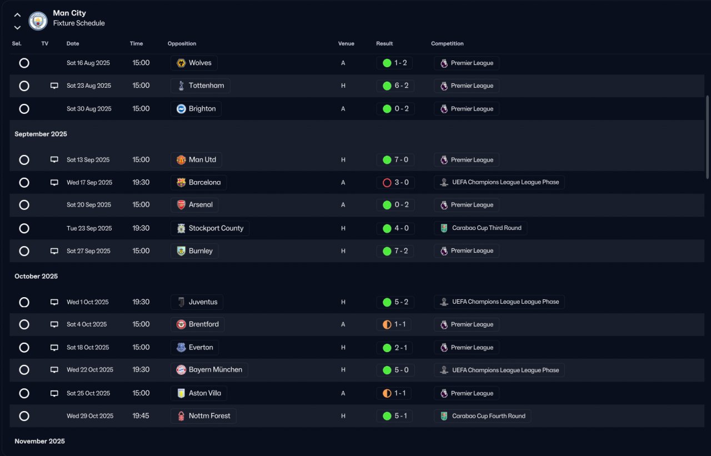Image resolution: width=711 pixels, height=456 pixels.
Task: Click the Barcelona club badge icon
Action: pyautogui.click(x=181, y=183)
